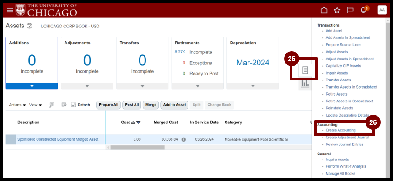Open the AA user profile menu
The height and width of the screenshot is (181, 393).
point(382,10)
